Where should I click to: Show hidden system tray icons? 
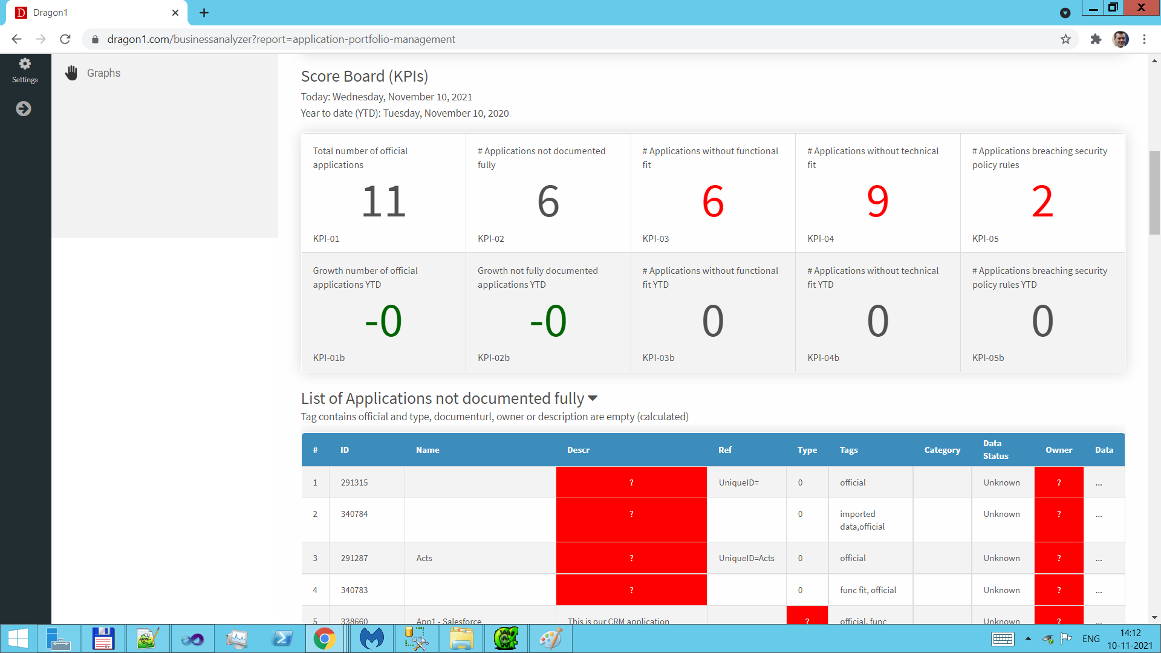point(1028,638)
